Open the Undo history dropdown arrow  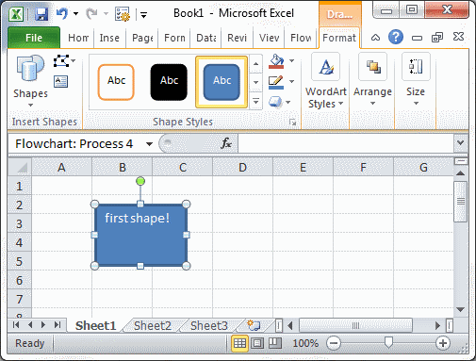75,14
